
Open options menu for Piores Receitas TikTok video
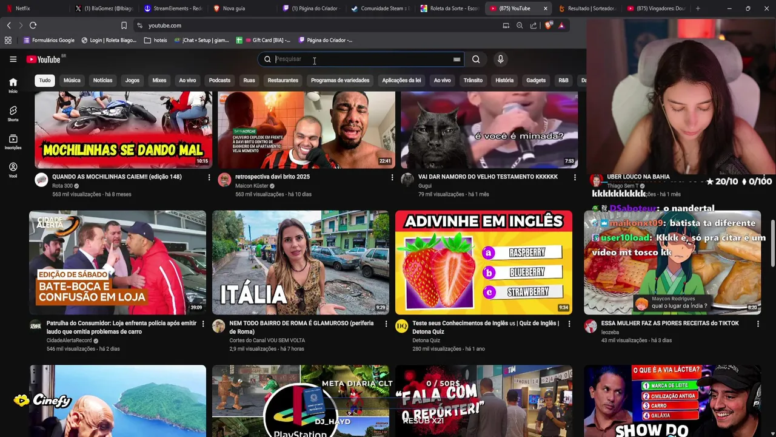coord(758,324)
